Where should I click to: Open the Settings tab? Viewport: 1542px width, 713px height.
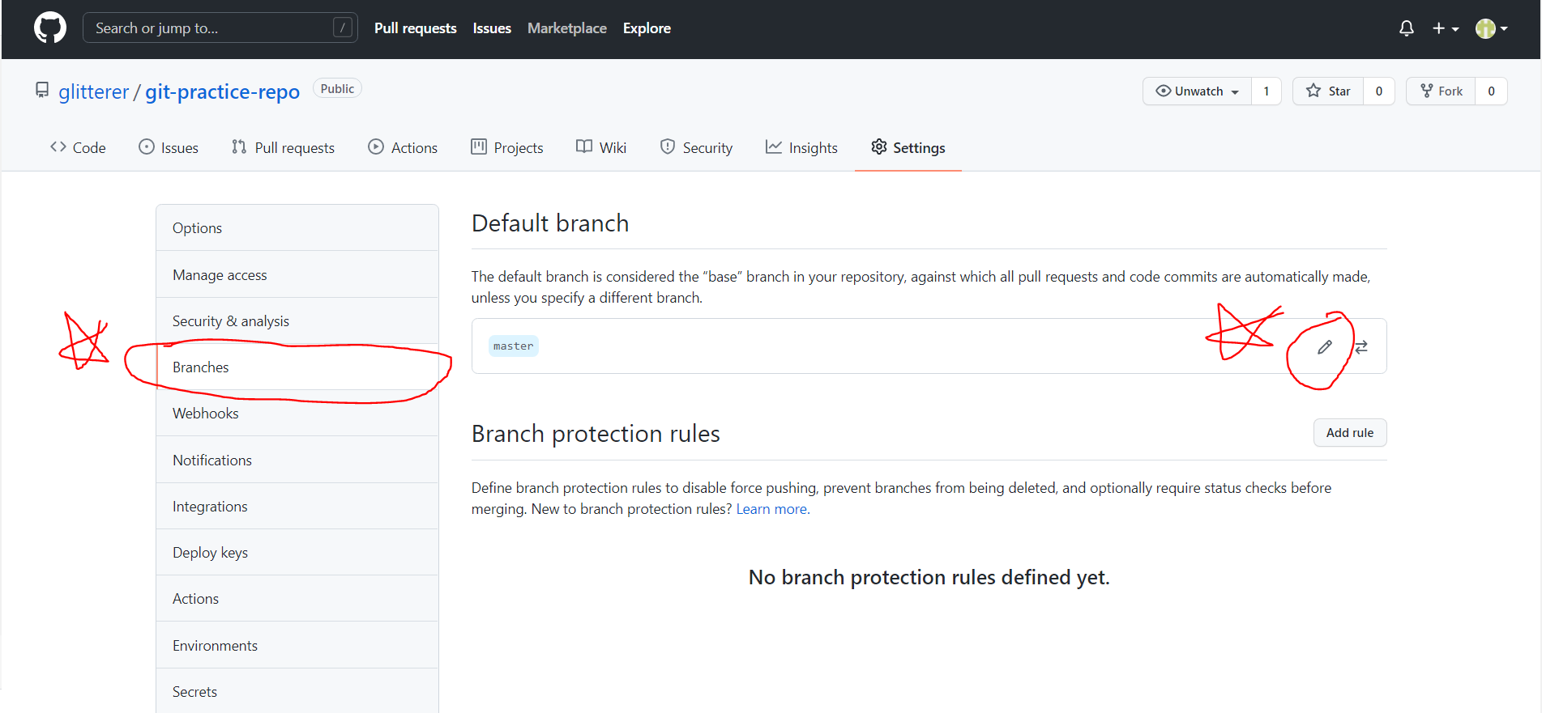[908, 147]
